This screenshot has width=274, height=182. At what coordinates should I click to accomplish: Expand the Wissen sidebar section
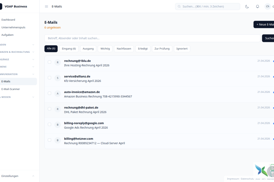[x=33, y=97]
